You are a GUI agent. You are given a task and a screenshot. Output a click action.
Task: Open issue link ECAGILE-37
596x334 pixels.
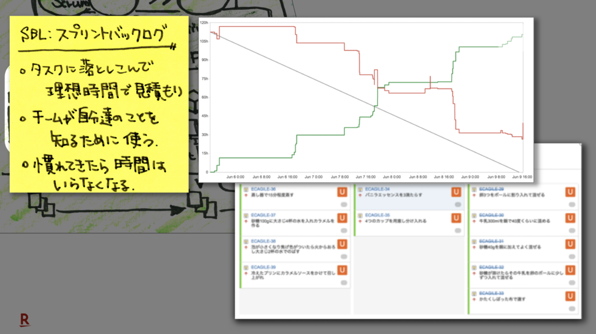tap(263, 215)
